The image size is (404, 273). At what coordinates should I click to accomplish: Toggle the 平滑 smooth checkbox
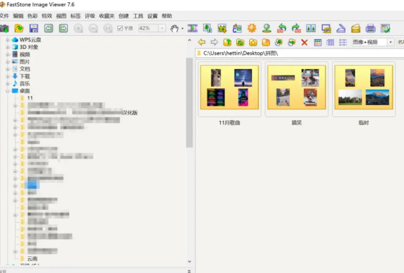[120, 28]
